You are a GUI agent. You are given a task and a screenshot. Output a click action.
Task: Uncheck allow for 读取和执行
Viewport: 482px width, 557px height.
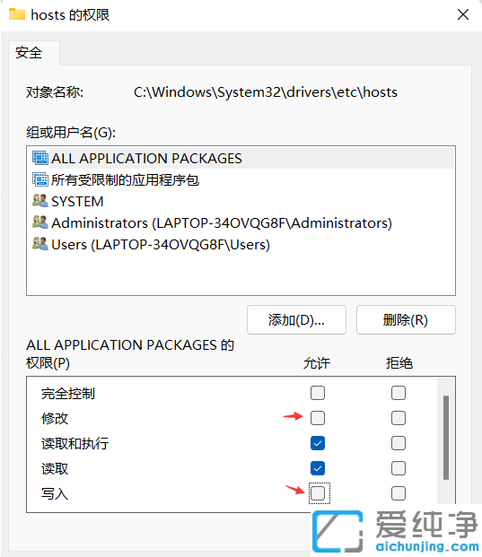[x=318, y=443]
